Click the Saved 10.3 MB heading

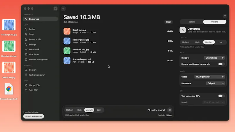(82, 17)
